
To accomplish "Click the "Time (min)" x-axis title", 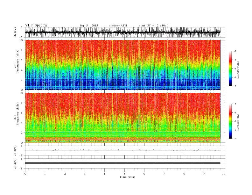I will (127, 177).
